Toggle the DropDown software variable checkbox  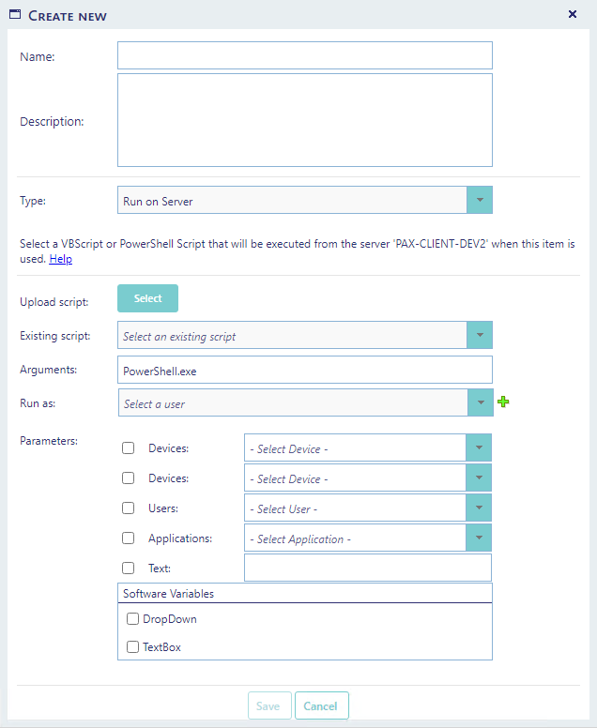pos(133,619)
